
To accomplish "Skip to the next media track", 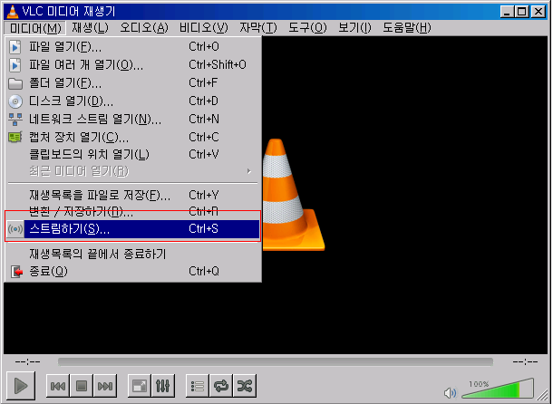I will coord(105,386).
